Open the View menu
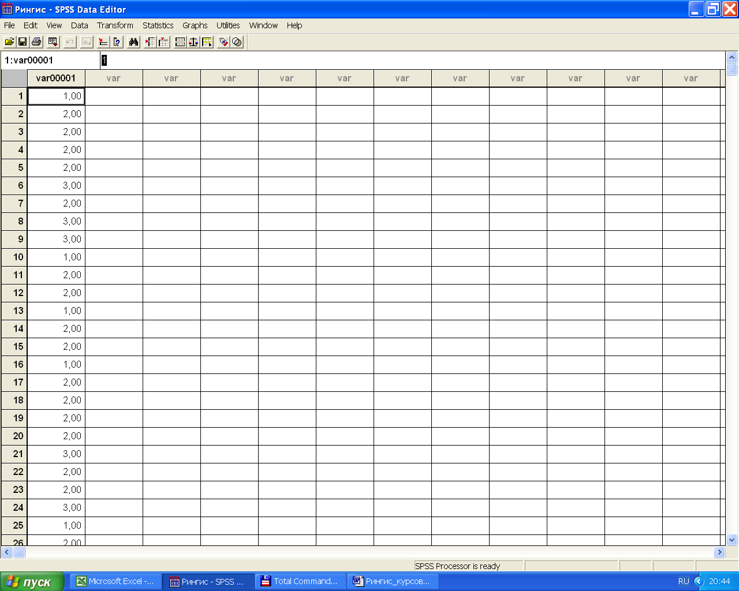Viewport: 739px width, 591px height. (54, 25)
